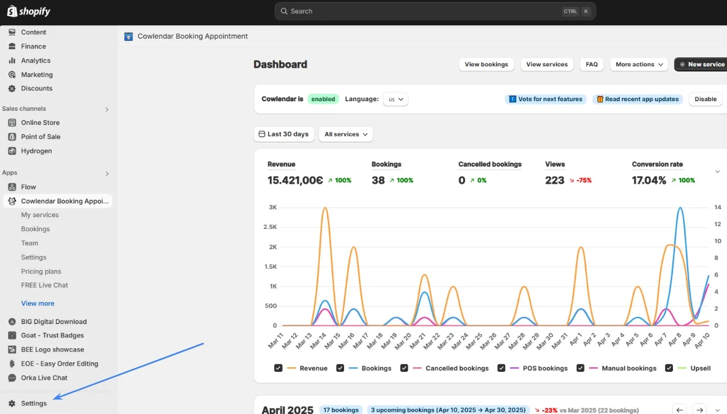
Task: Open the All services filter dropdown
Action: tap(346, 134)
